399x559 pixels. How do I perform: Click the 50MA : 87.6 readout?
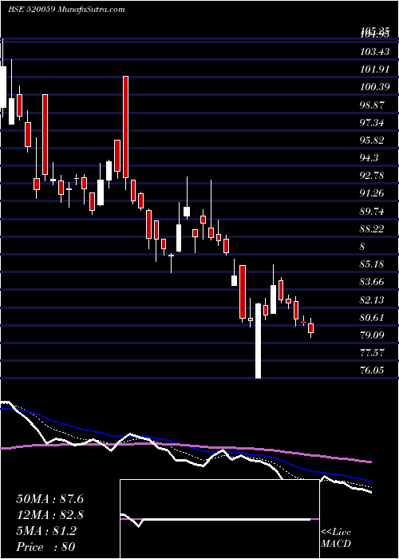click(x=50, y=499)
